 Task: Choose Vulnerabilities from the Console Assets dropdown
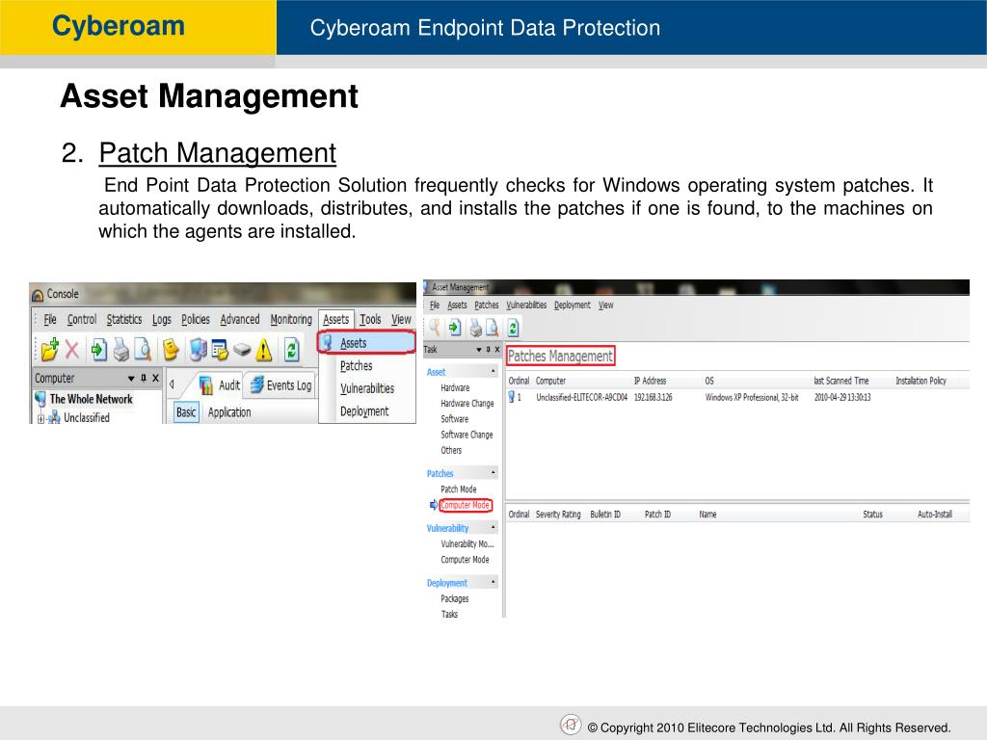367,388
